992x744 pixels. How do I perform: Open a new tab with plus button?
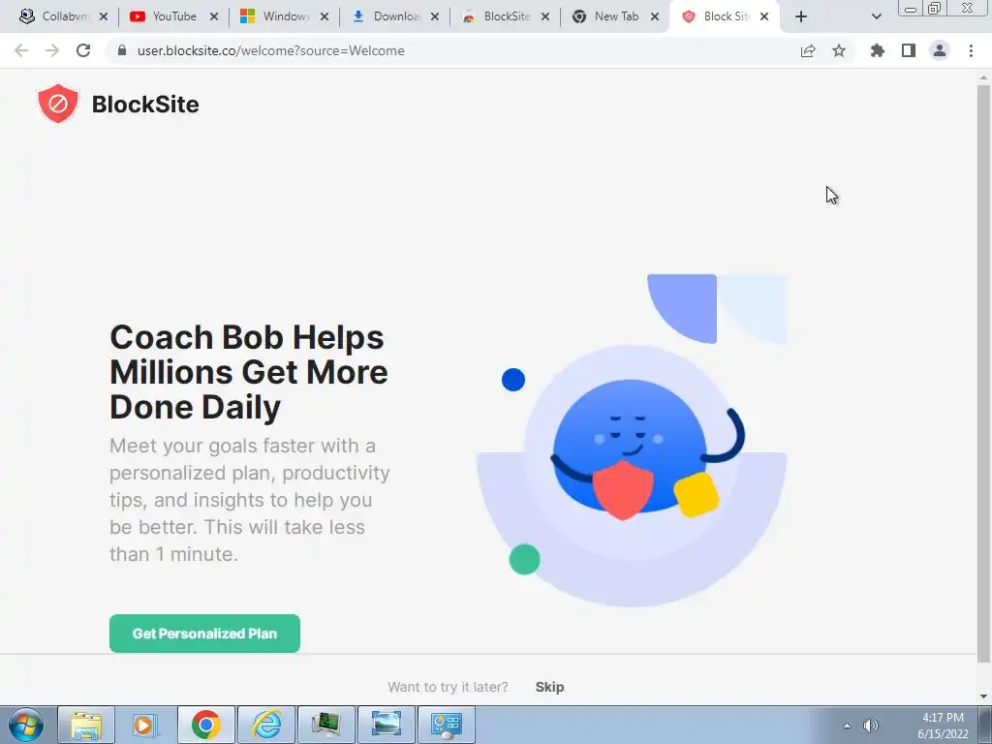801,16
